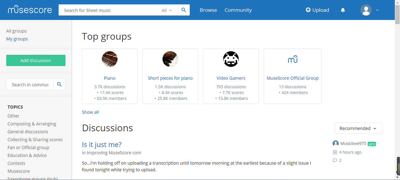Click the '4 hours ago' timestamp
This screenshot has height=180, width=400.
coord(350,152)
